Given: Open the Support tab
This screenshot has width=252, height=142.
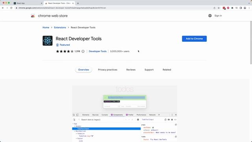Looking at the screenshot, I should click(x=149, y=70).
